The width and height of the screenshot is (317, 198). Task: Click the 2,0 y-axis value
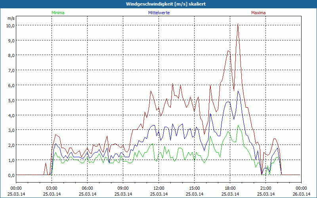click(x=11, y=145)
